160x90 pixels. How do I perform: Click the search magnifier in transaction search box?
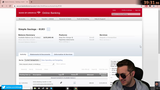(53, 64)
